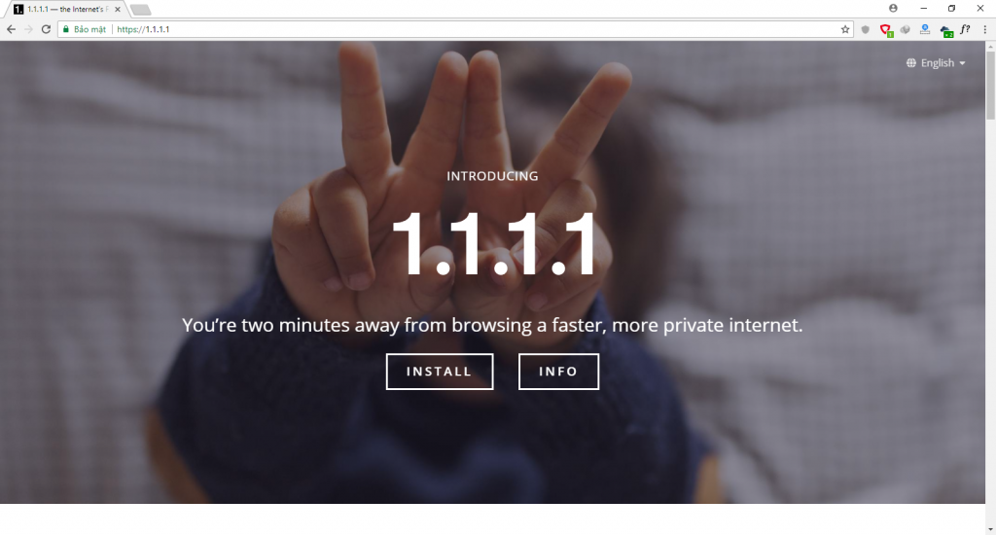This screenshot has height=535, width=996.
Task: Click the green padlock security indicator
Action: coord(65,29)
